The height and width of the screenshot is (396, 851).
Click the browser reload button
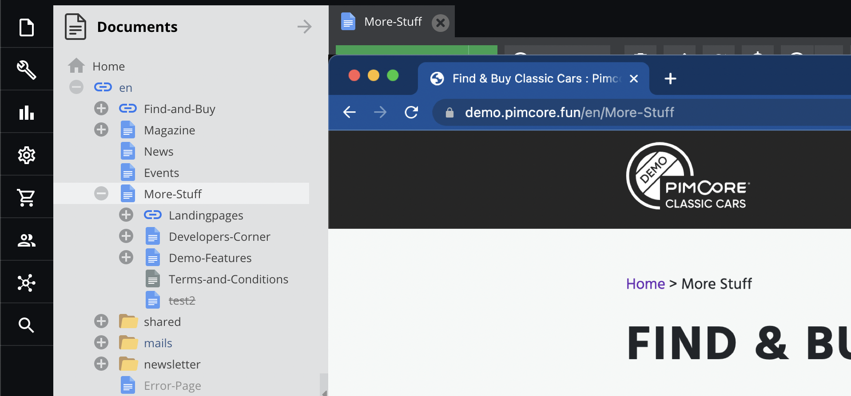(x=411, y=113)
